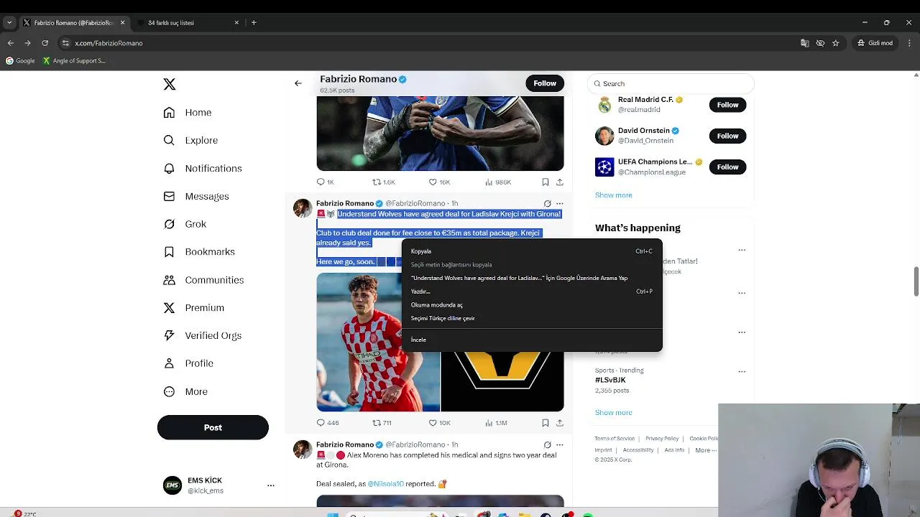920x517 pixels.
Task: Click the translate icon in the address bar
Action: [x=804, y=43]
